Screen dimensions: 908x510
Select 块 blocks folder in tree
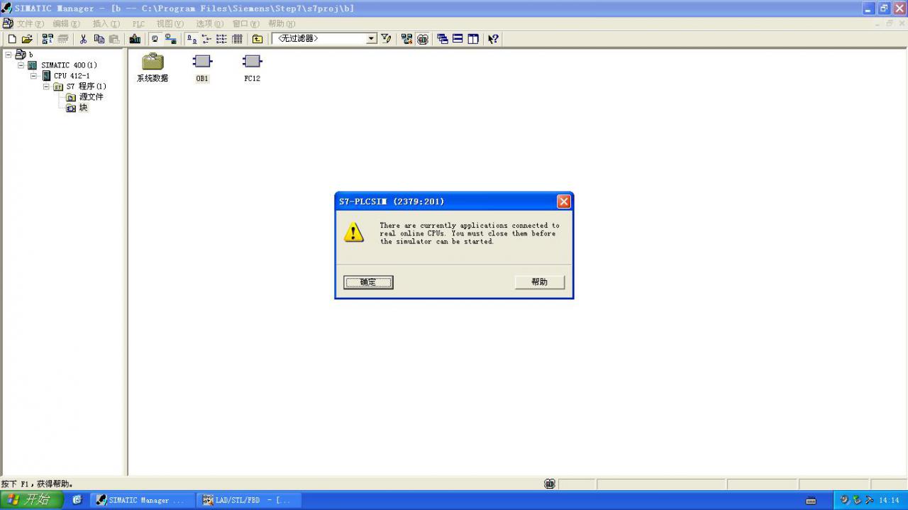(x=83, y=108)
